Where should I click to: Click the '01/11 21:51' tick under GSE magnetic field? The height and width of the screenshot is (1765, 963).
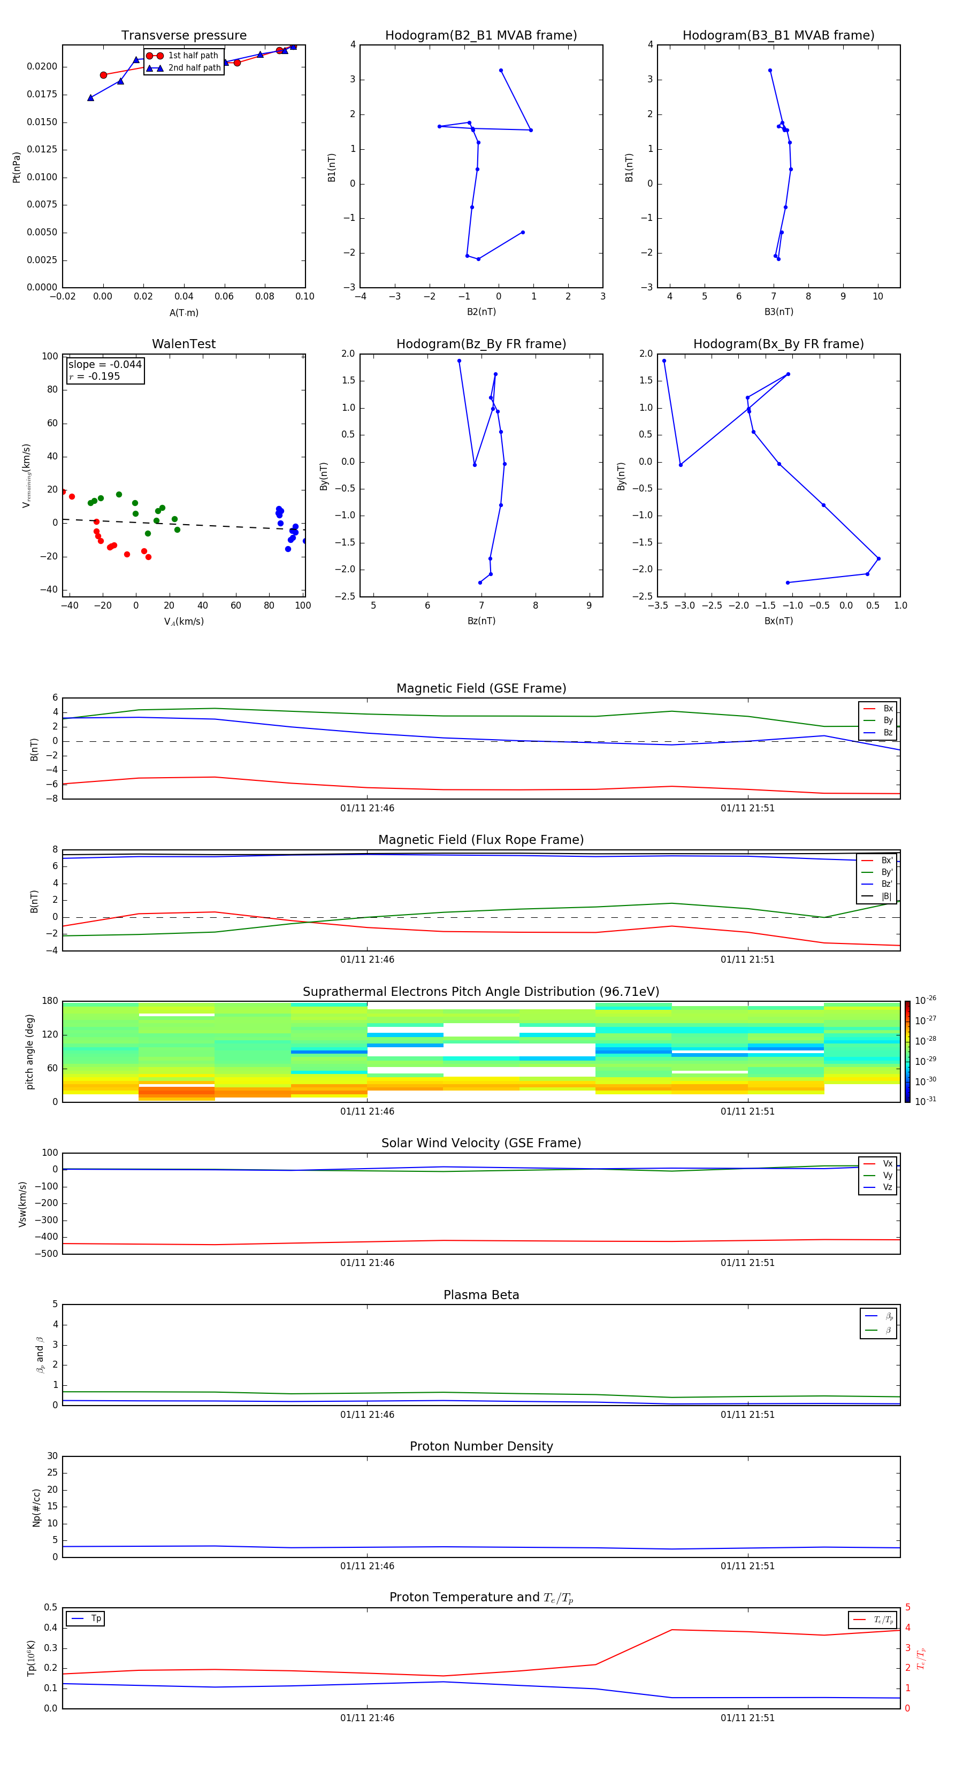tap(748, 809)
